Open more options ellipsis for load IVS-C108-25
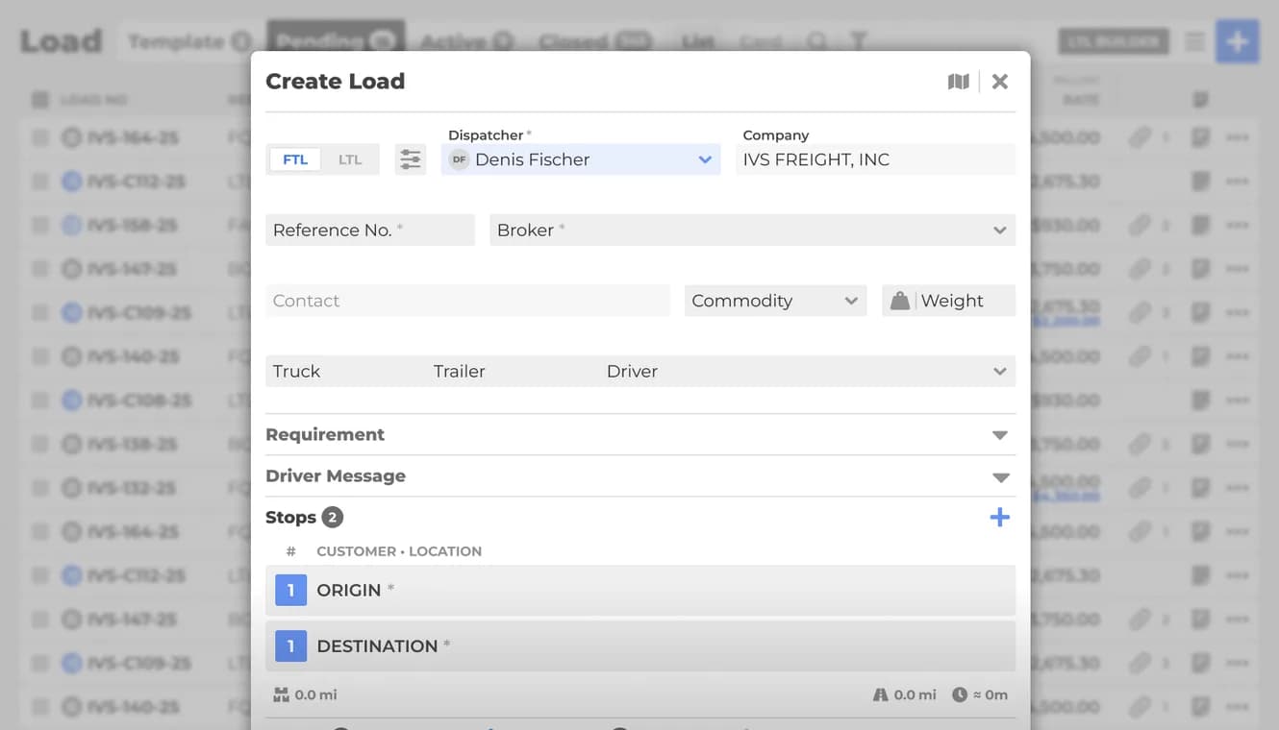1279x730 pixels. click(1238, 400)
